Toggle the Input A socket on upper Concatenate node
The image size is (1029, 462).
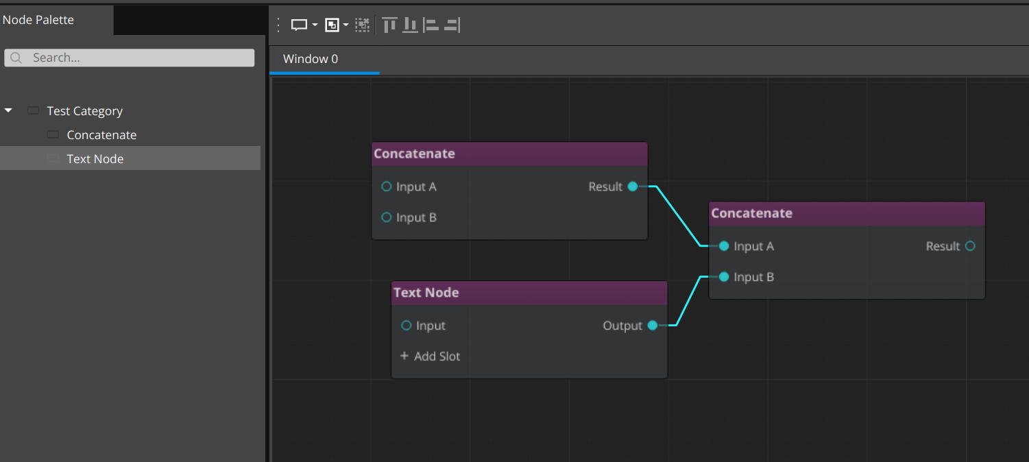click(386, 186)
